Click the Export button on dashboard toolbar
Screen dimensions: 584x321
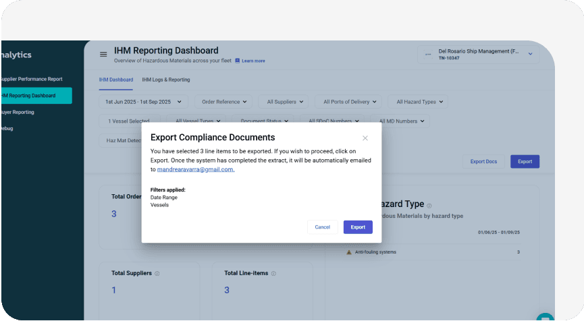(x=525, y=161)
